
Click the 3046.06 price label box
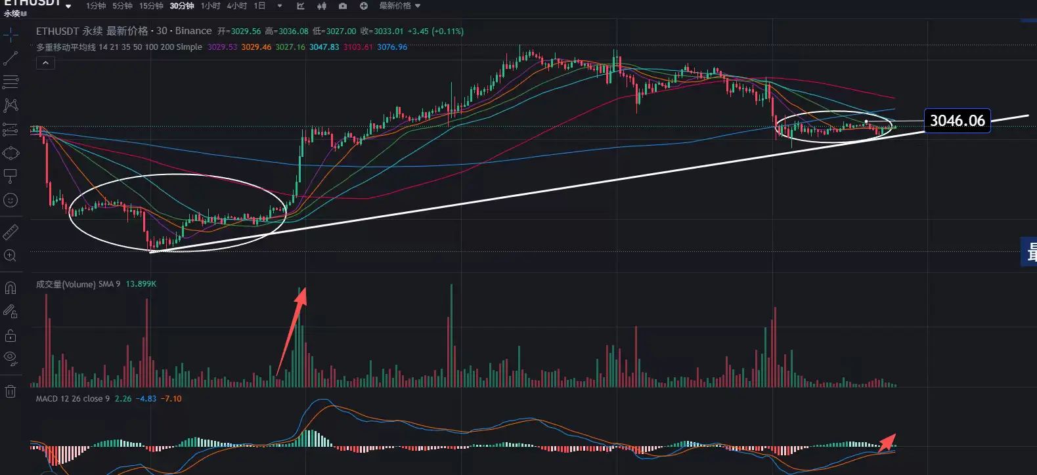coord(958,121)
